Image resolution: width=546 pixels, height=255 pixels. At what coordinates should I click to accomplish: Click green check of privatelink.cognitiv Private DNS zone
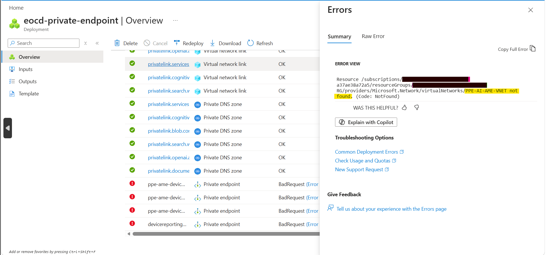click(132, 117)
